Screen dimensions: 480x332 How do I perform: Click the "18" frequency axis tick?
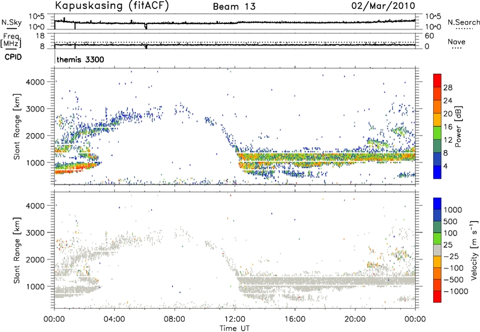tap(40, 36)
